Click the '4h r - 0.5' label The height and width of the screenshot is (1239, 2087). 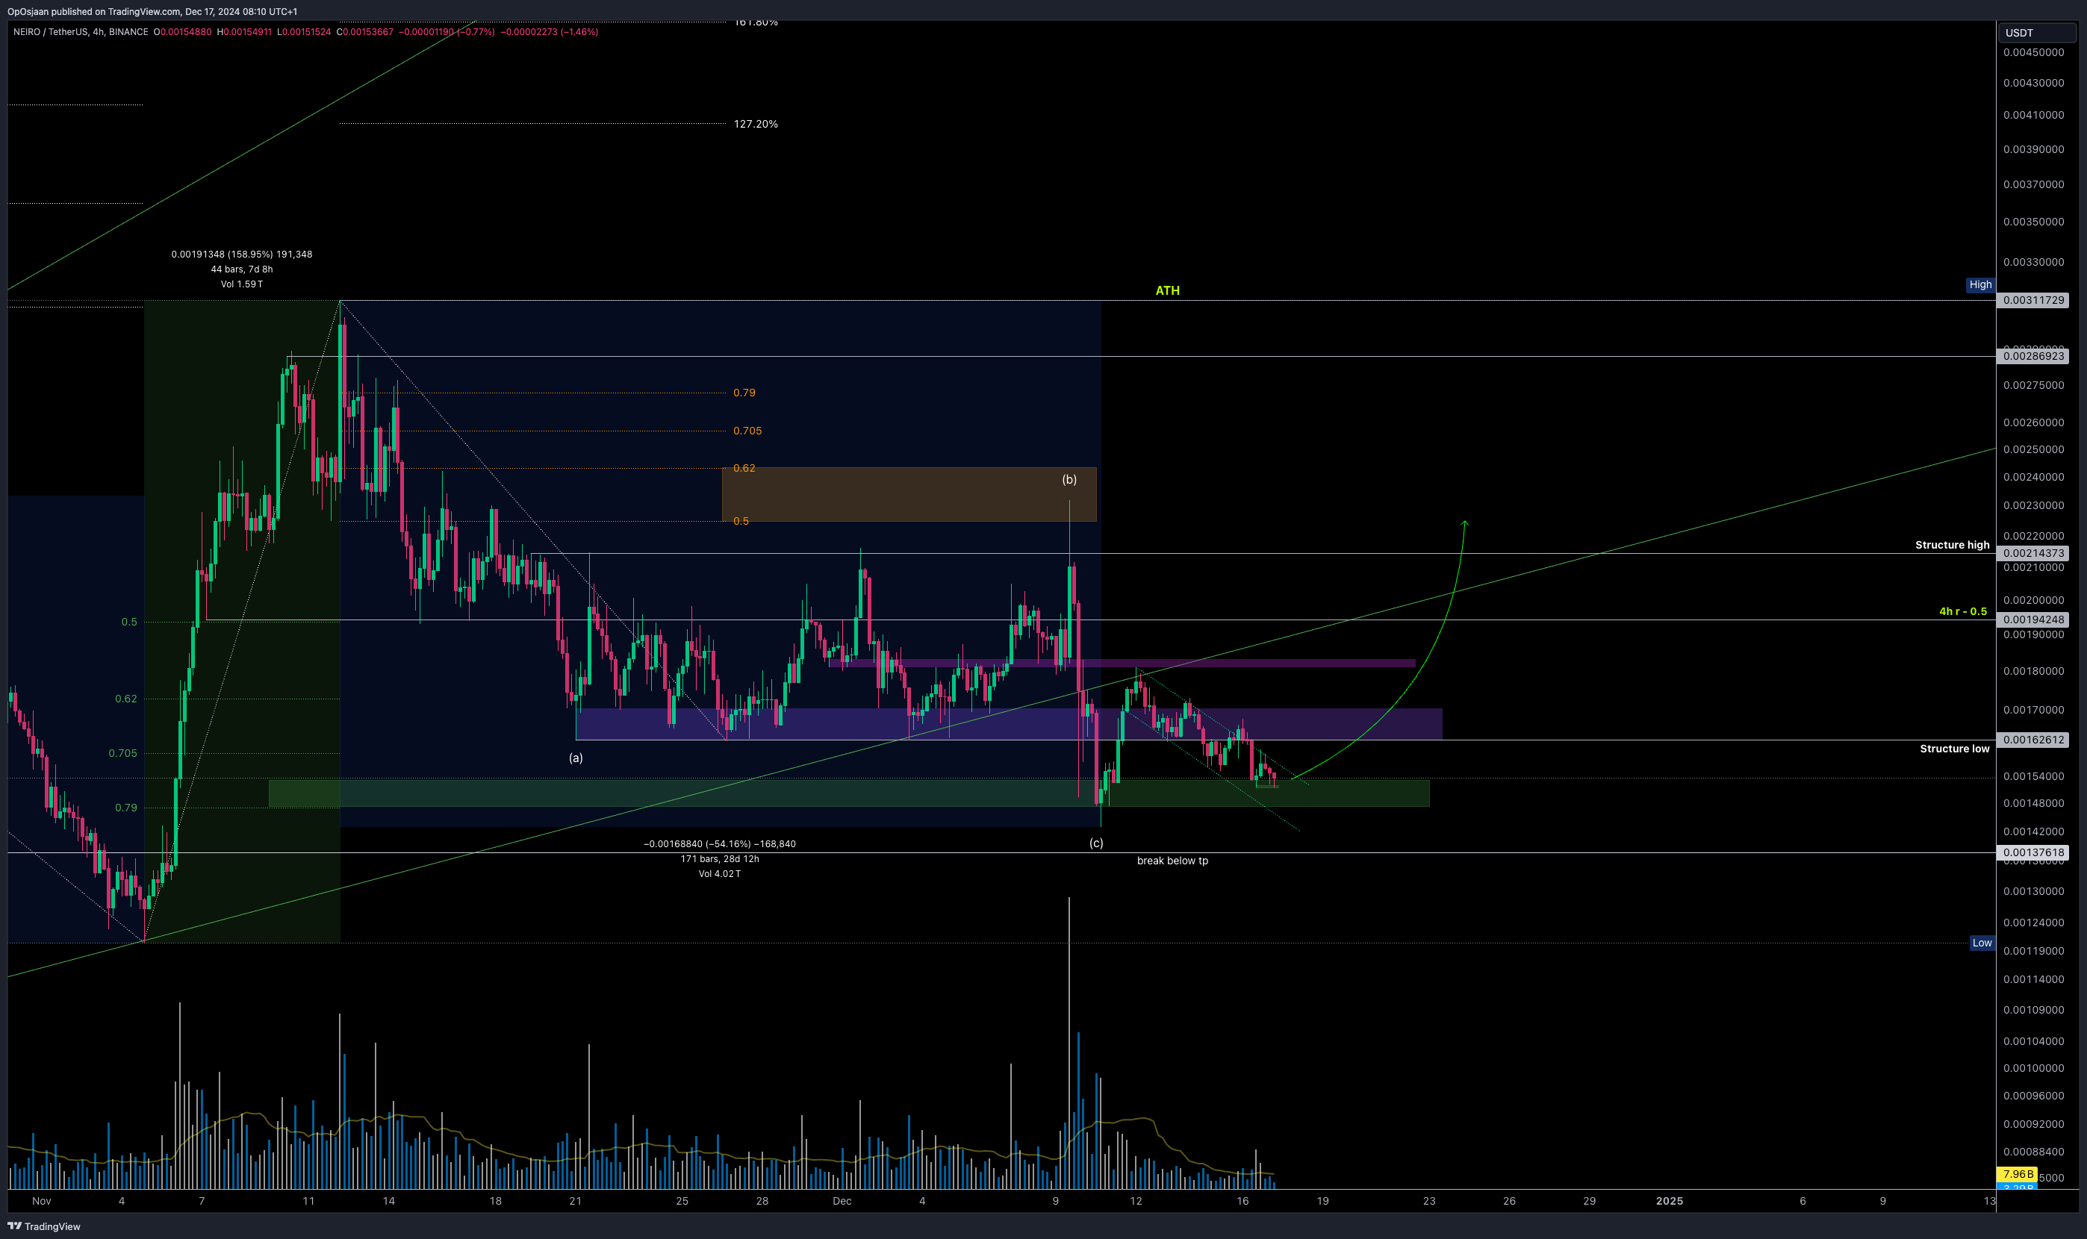(x=1962, y=612)
